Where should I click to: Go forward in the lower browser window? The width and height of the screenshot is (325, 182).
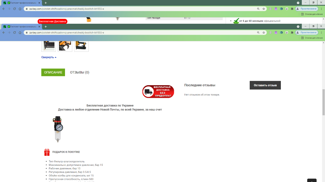click(9, 32)
